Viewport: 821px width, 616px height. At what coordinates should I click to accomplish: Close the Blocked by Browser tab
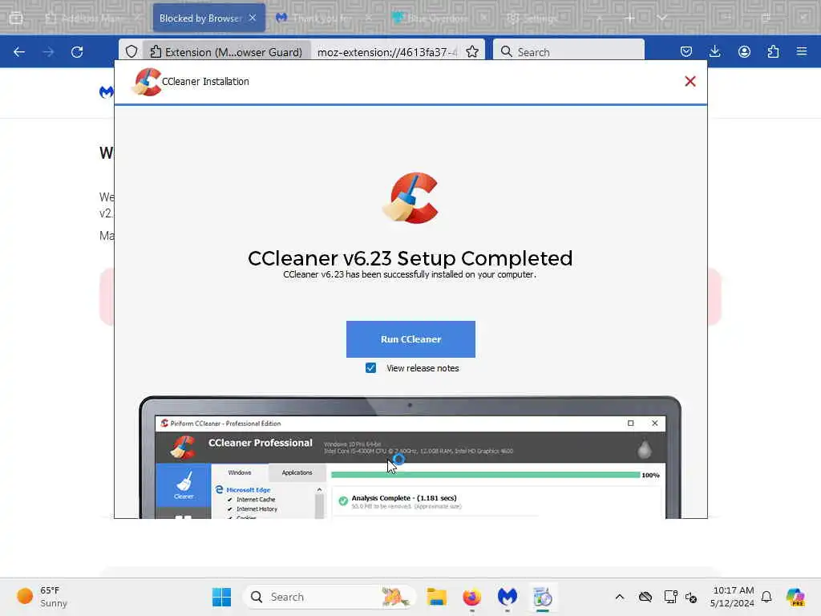click(x=253, y=18)
